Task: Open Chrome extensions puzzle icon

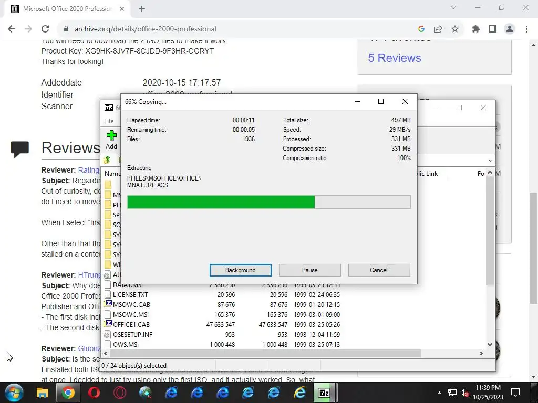Action: tap(476, 29)
